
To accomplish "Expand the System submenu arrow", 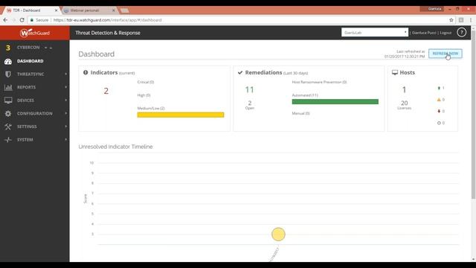I will [x=66, y=139].
